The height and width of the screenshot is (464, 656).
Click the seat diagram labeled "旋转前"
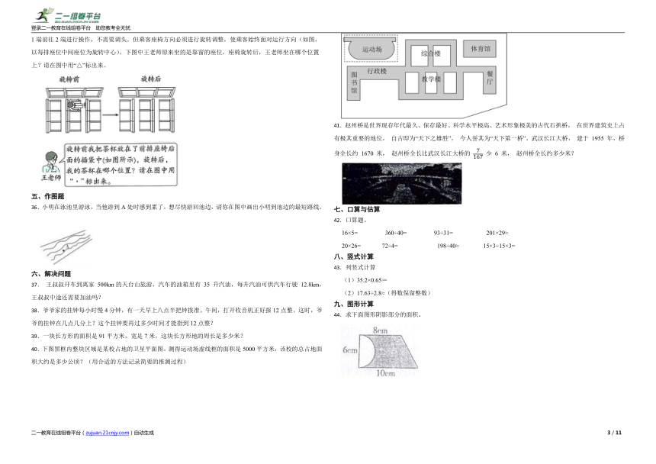(74, 111)
